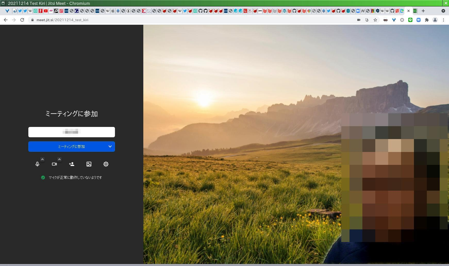
Task: Open the Extensions puzzle piece menu
Action: (x=427, y=20)
